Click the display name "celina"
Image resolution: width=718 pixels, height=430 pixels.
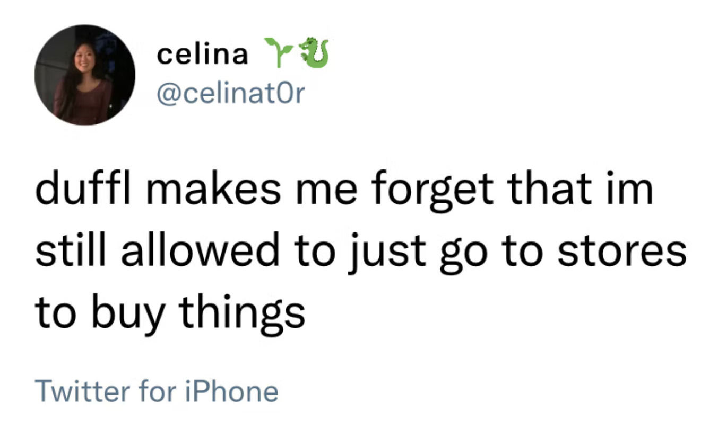[x=202, y=54]
